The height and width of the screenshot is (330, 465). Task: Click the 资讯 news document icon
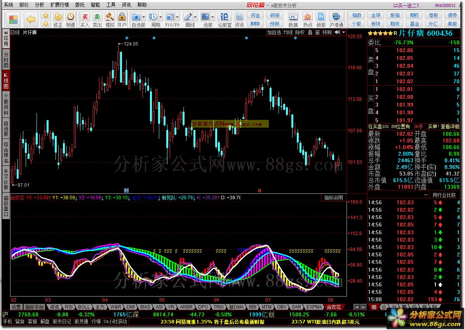point(239,19)
